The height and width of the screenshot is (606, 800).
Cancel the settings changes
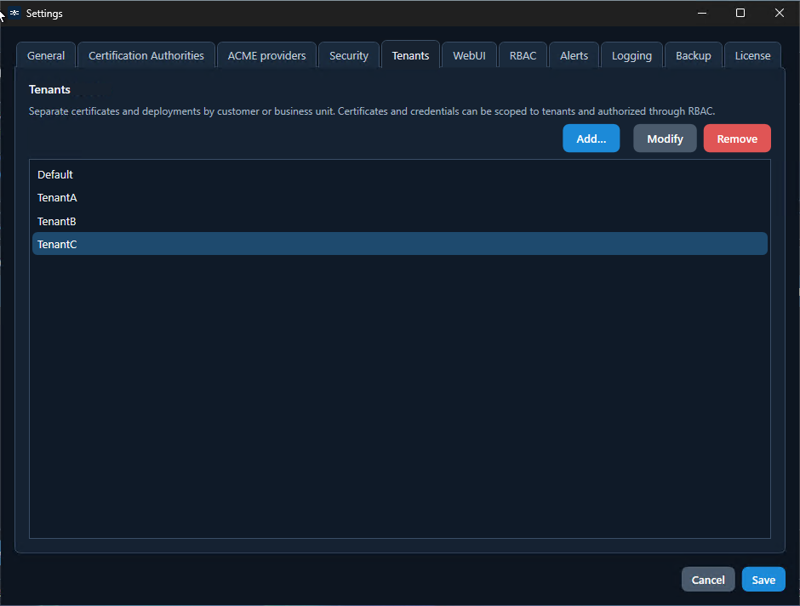(x=707, y=579)
